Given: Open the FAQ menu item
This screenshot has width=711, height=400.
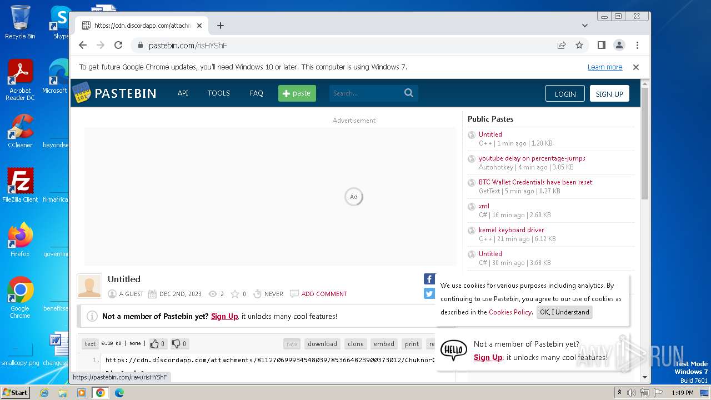Looking at the screenshot, I should pos(257,93).
